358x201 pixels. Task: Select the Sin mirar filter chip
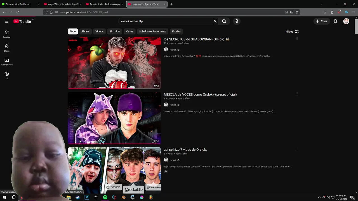(115, 32)
